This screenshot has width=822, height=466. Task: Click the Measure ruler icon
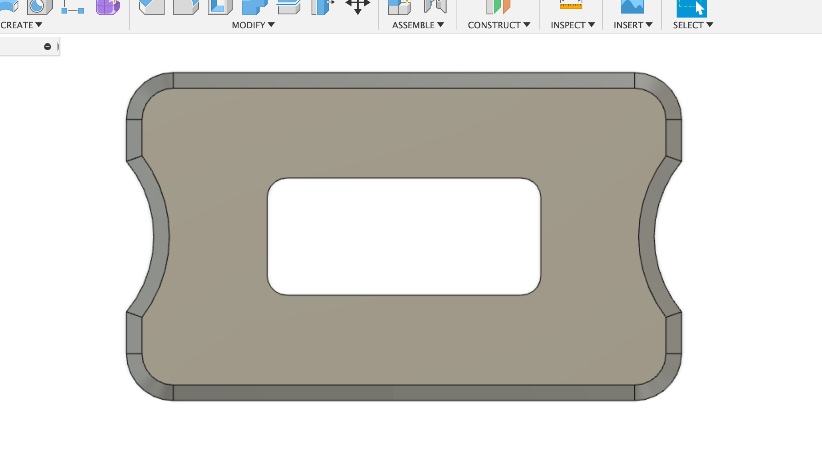pos(571,5)
